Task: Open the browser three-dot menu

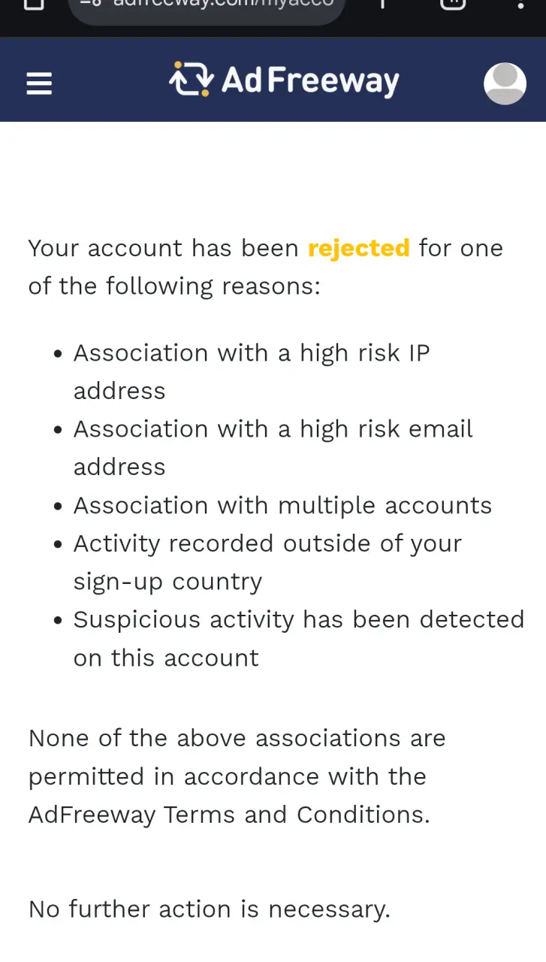Action: (x=520, y=3)
